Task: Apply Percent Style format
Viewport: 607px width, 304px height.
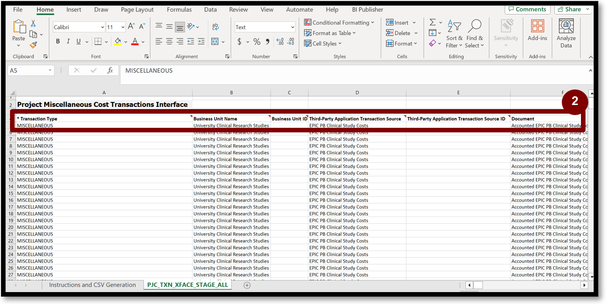Action: (257, 42)
